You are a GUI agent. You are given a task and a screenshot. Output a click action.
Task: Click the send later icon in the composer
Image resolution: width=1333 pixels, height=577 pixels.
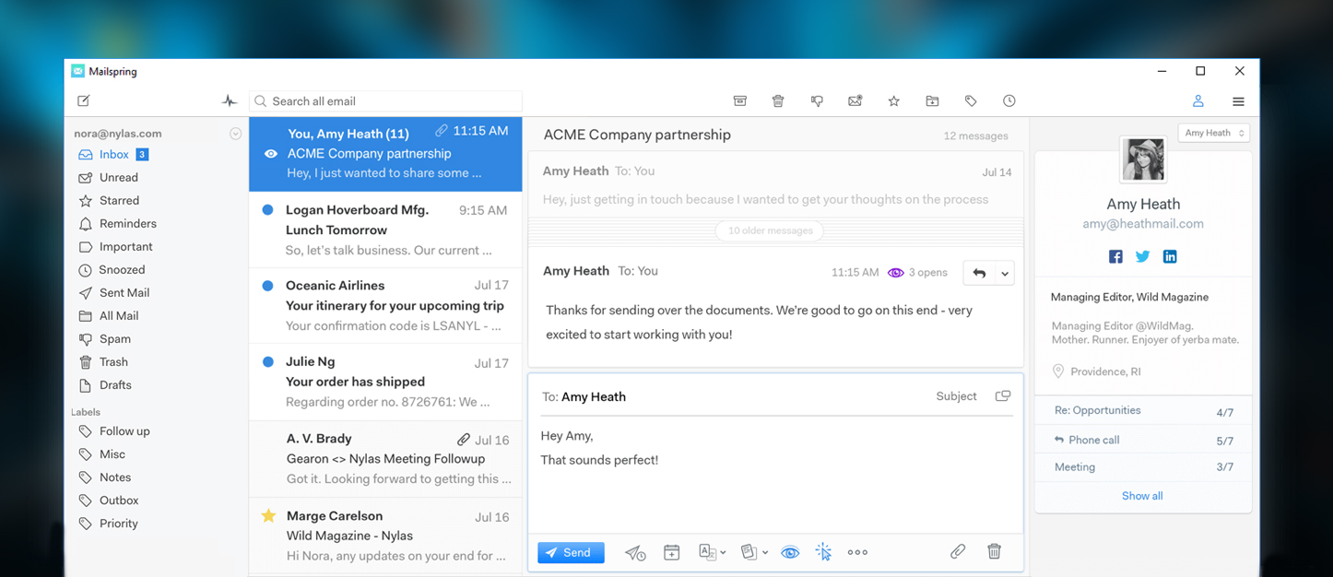[x=635, y=553]
